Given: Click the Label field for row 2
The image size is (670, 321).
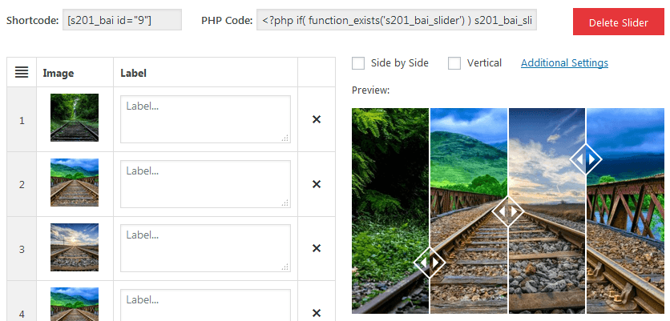Looking at the screenshot, I should click(205, 184).
